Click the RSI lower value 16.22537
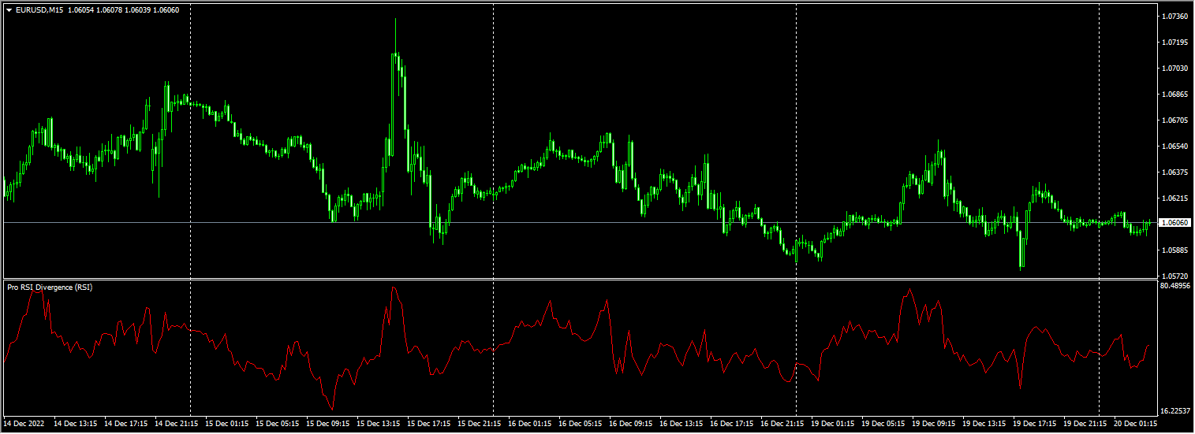Viewport: 1195px width, 434px height. coord(1176,411)
